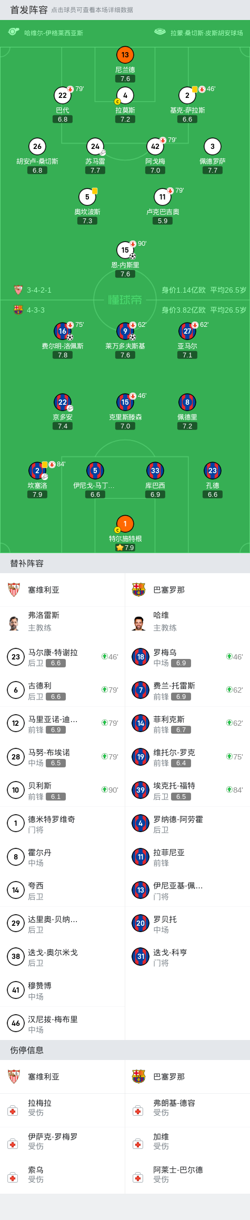
Task: Open goalkeeper 尼兰德 number 13 jersey icon
Action: 125,55
